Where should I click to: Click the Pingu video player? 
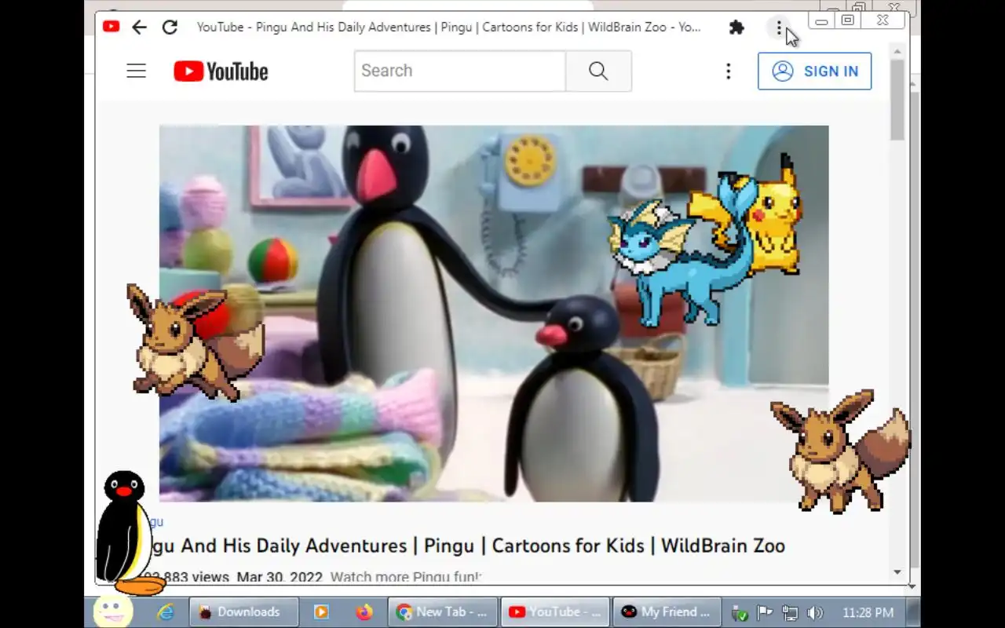(493, 313)
